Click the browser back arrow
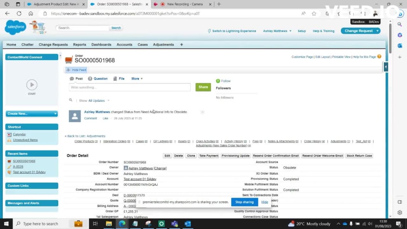 (x=7, y=13)
